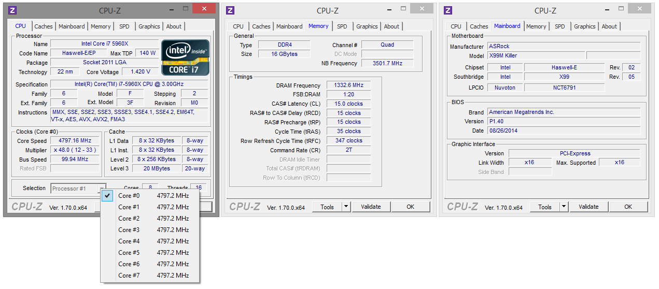This screenshot has height=289, width=659.
Task: Click the DRAM Frequency value 1332.6 MHz
Action: [348, 85]
